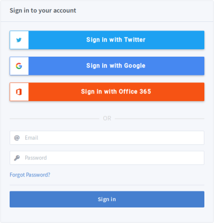Click the divider line left of OR
The image size is (214, 223).
click(55, 119)
